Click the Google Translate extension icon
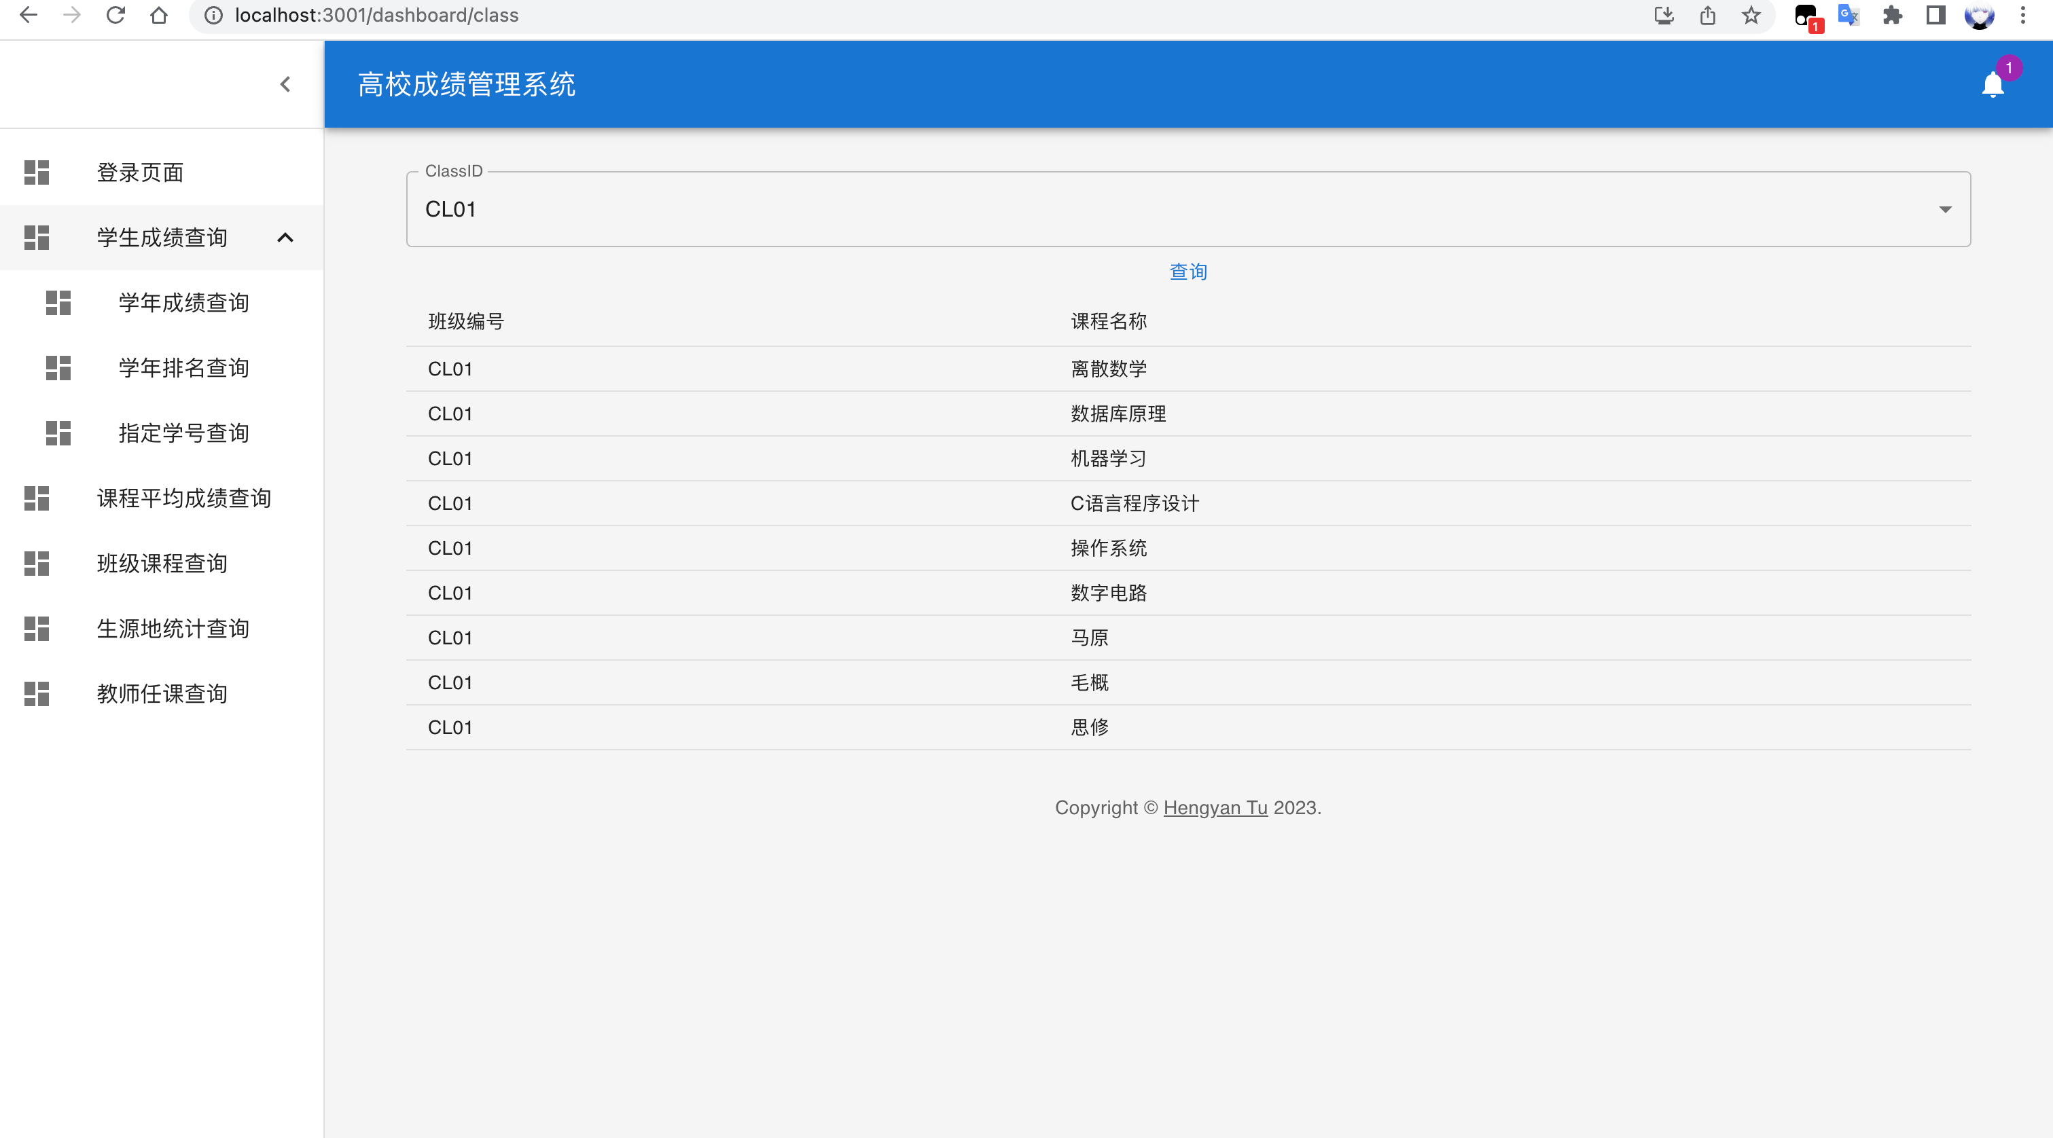This screenshot has height=1138, width=2053. pyautogui.click(x=1849, y=15)
